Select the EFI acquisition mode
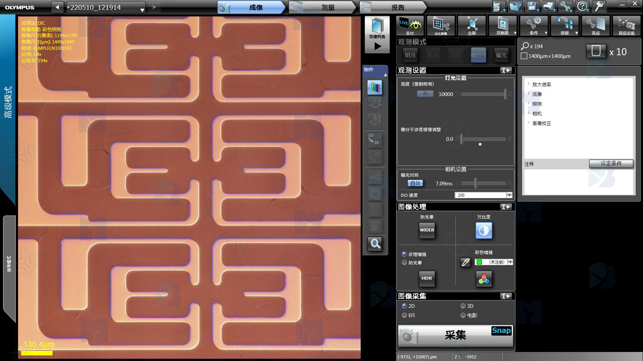Viewport: 643px width, 361px height. coord(405,315)
